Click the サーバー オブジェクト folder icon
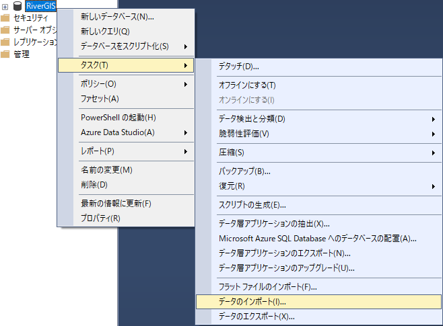This screenshot has height=326, width=443. [x=5, y=30]
